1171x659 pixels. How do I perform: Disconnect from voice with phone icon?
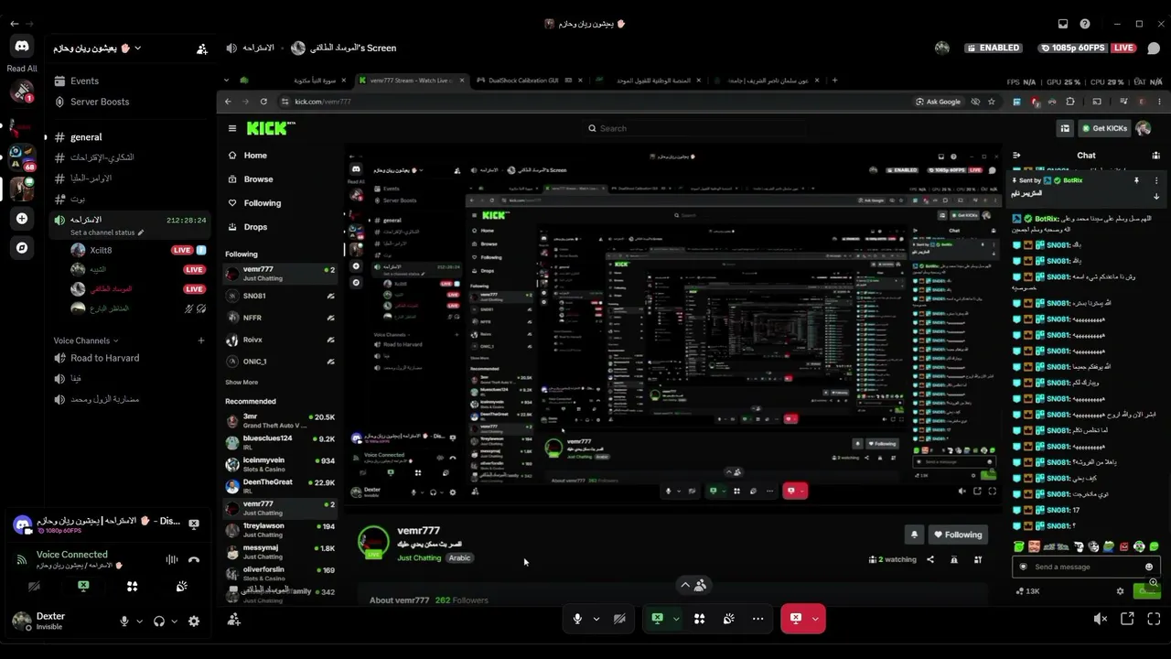(x=194, y=559)
